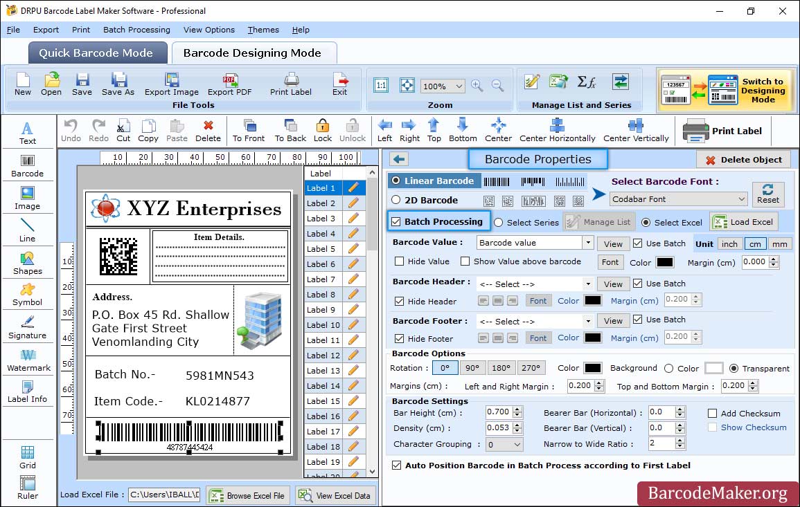This screenshot has height=507, width=800.
Task: Open the Barcode Header select dropdown
Action: [x=588, y=284]
